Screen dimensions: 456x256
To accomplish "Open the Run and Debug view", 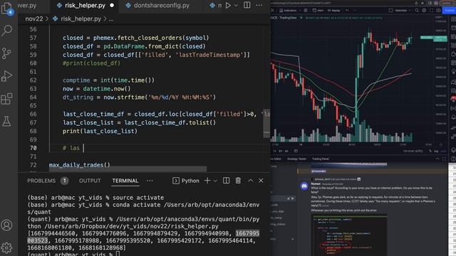I will 6,76.
